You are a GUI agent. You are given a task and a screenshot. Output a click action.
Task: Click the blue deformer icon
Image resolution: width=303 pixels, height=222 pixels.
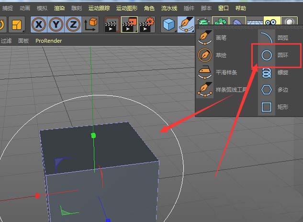(237, 21)
